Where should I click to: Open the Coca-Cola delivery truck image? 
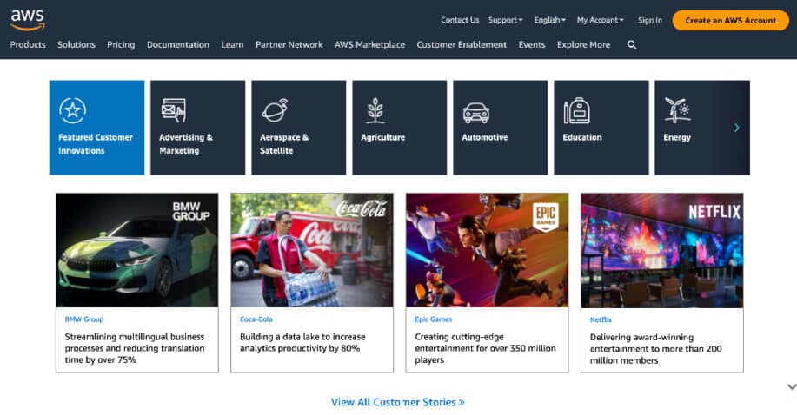pos(311,250)
